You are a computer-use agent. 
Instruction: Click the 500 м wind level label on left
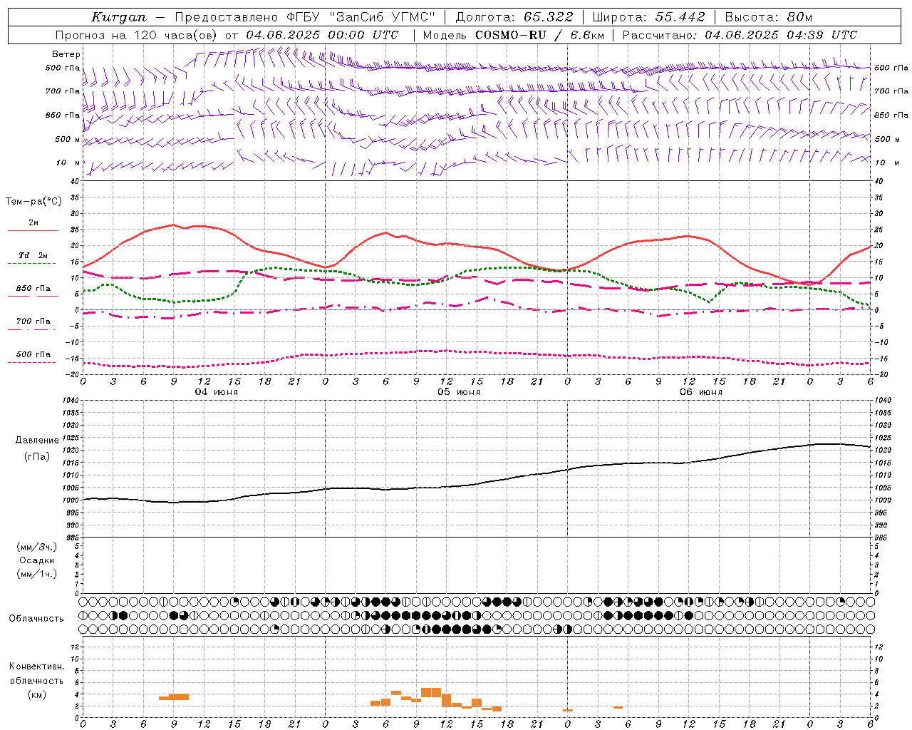point(68,140)
